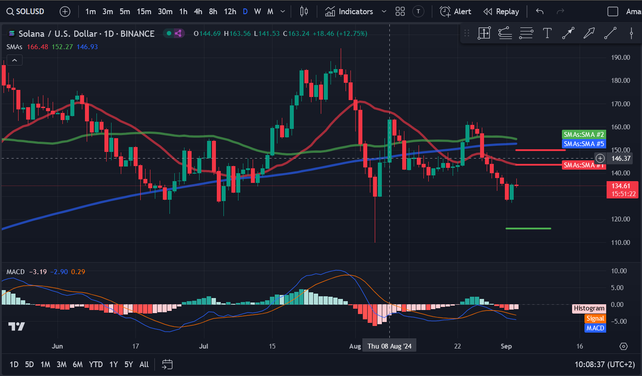Image resolution: width=642 pixels, height=376 pixels.
Task: Collapse the indicator legend with the chevron
Action: [x=15, y=60]
